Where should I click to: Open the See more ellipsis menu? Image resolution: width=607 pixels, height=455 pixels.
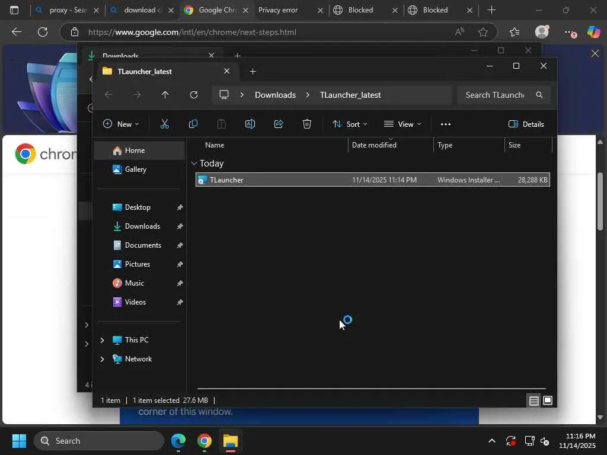pos(446,124)
